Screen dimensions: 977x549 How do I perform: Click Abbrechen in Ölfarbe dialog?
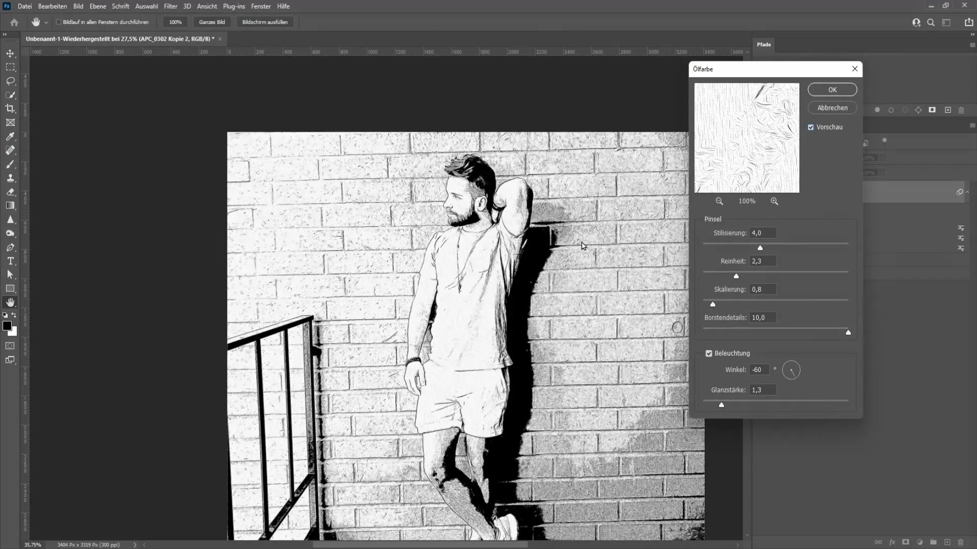click(832, 108)
